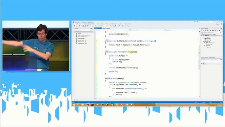Expand the Properties node in Solution Explorer
This screenshot has width=225, height=127.
203,37
